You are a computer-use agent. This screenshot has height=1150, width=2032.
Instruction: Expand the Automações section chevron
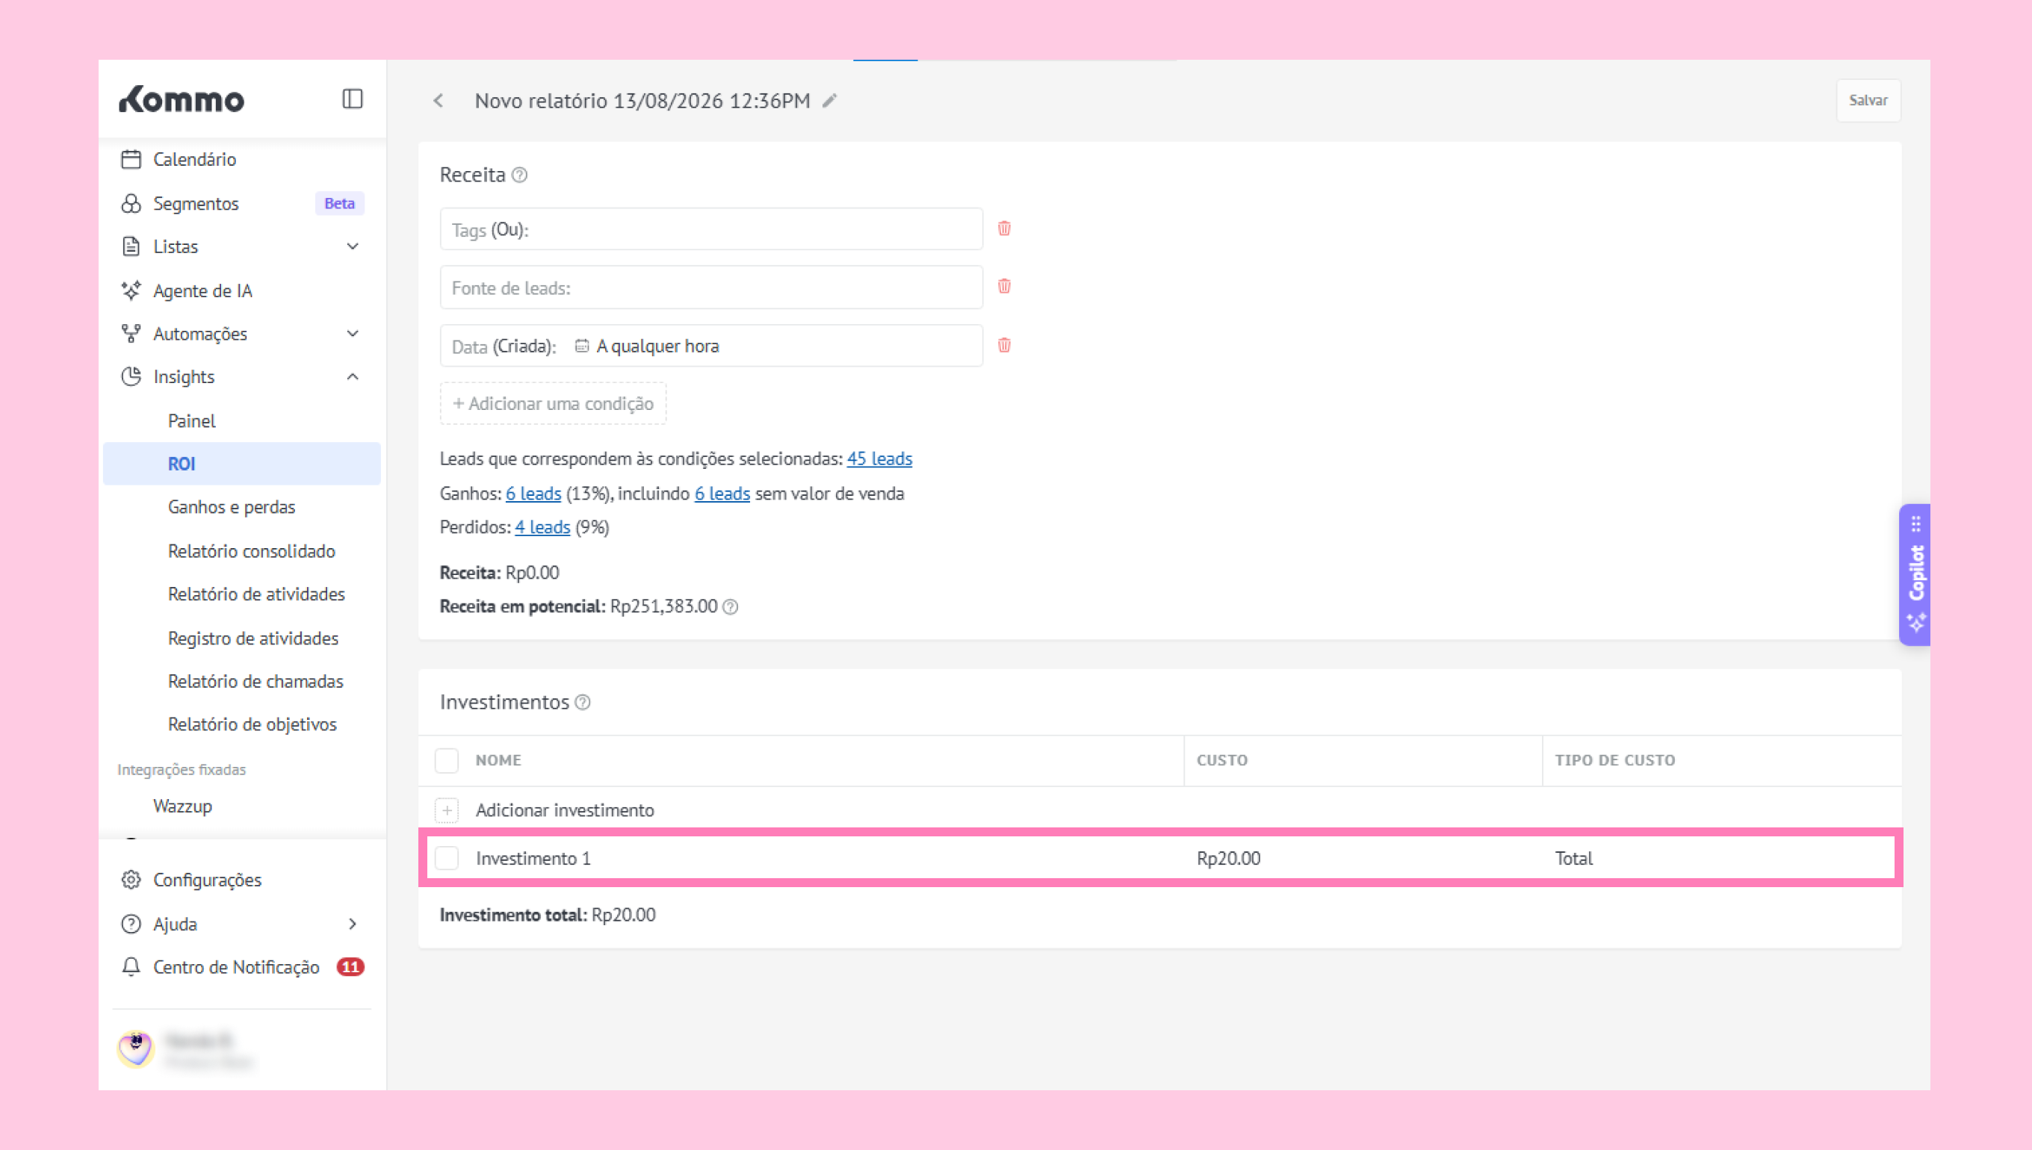(353, 333)
